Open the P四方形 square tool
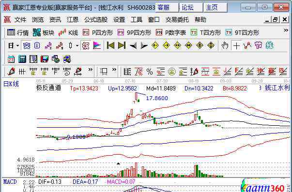The image size is (292, 192). click(98, 32)
